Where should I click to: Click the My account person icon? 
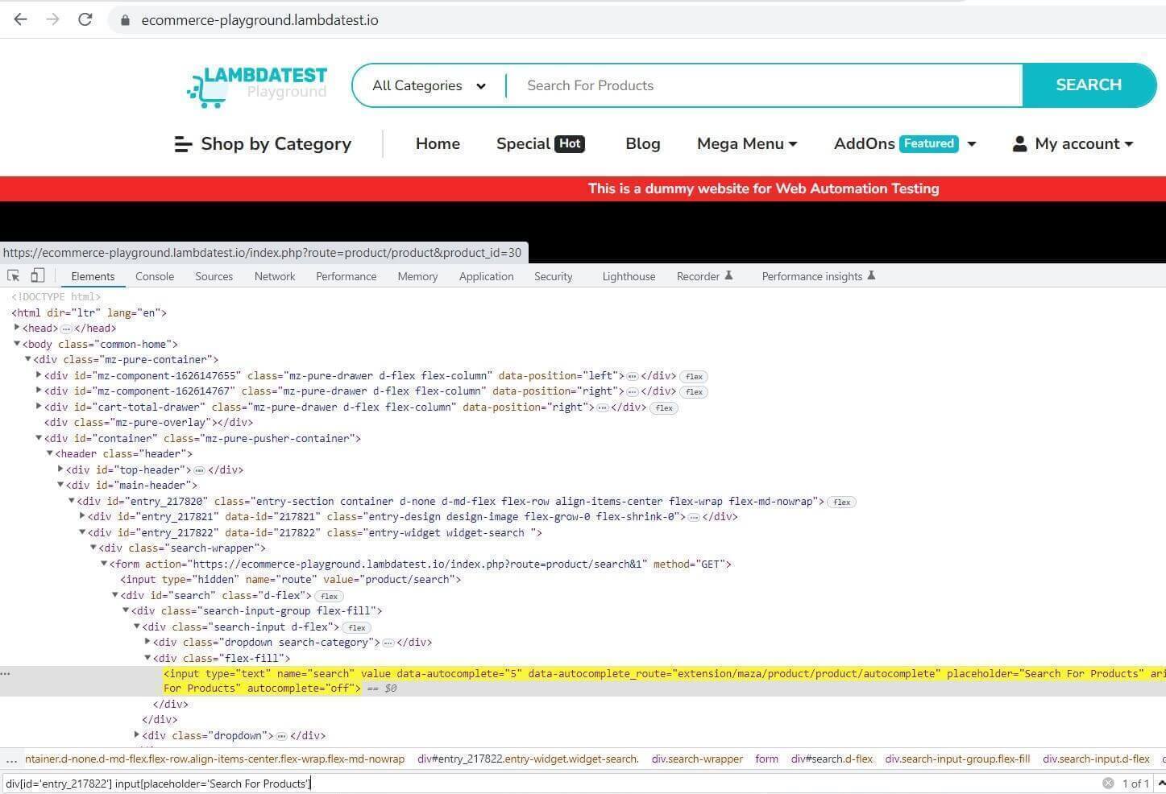[1019, 143]
